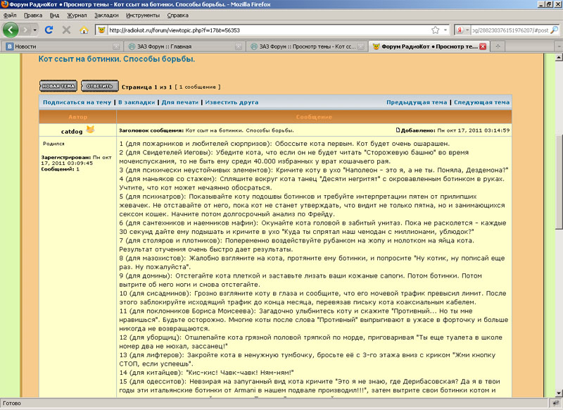The width and height of the screenshot is (563, 410).
Task: Click the Родился rank text
Action: pyautogui.click(x=53, y=144)
